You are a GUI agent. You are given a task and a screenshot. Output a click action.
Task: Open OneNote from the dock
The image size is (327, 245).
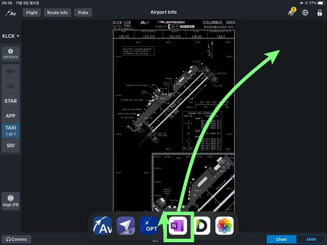[x=177, y=226]
